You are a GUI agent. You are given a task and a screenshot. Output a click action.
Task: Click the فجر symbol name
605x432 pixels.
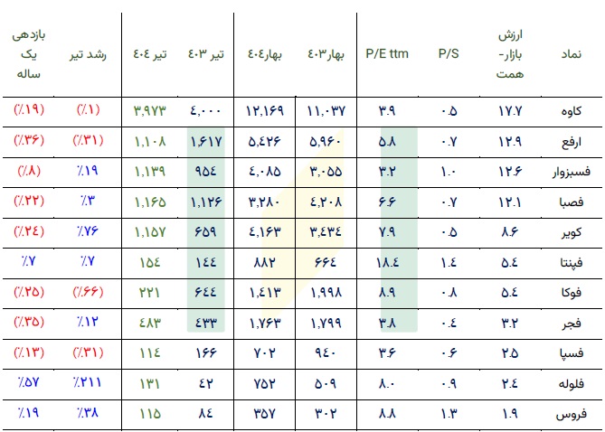[x=571, y=324]
